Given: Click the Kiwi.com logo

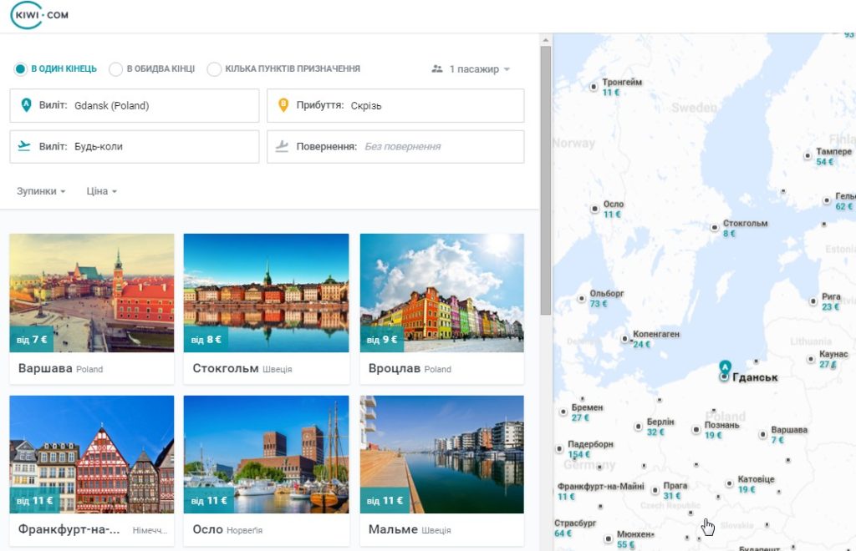Looking at the screenshot, I should [40, 15].
